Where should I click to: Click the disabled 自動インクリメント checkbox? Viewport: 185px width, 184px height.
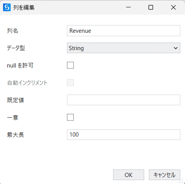pyautogui.click(x=70, y=83)
